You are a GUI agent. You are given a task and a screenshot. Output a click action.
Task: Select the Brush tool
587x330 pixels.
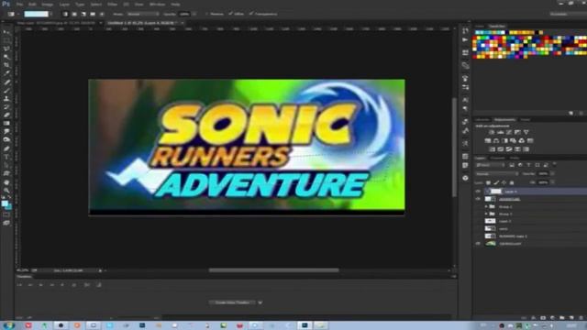pyautogui.click(x=6, y=91)
